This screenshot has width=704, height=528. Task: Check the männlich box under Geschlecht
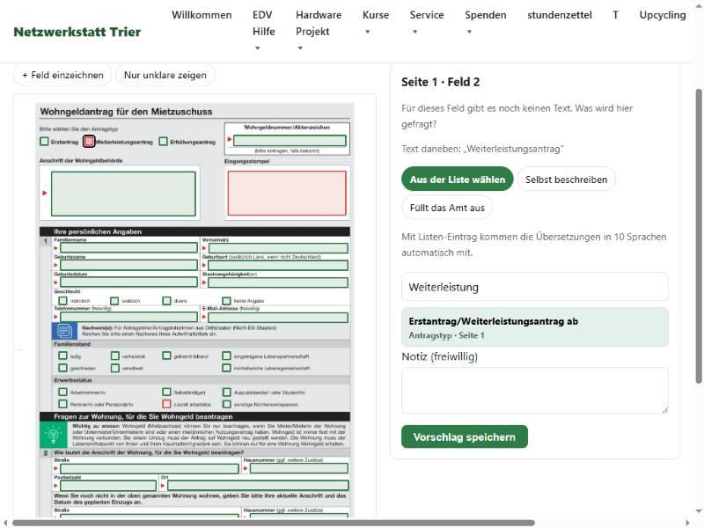pos(62,301)
